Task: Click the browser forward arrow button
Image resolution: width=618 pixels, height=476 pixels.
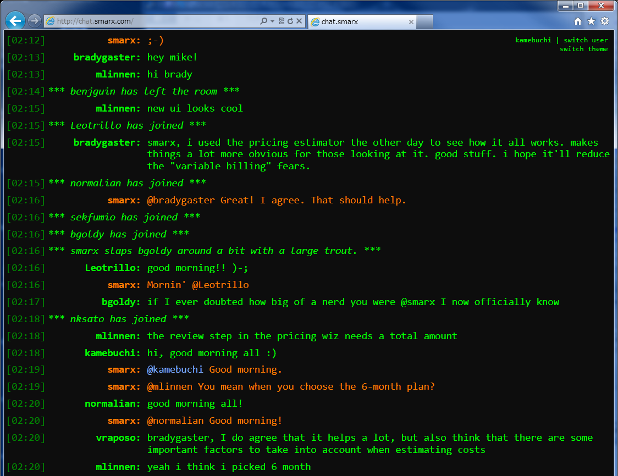Action: click(x=35, y=20)
